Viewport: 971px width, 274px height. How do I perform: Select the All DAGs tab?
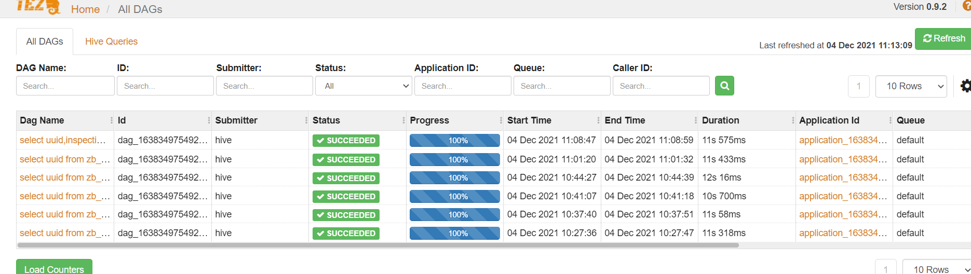[45, 42]
